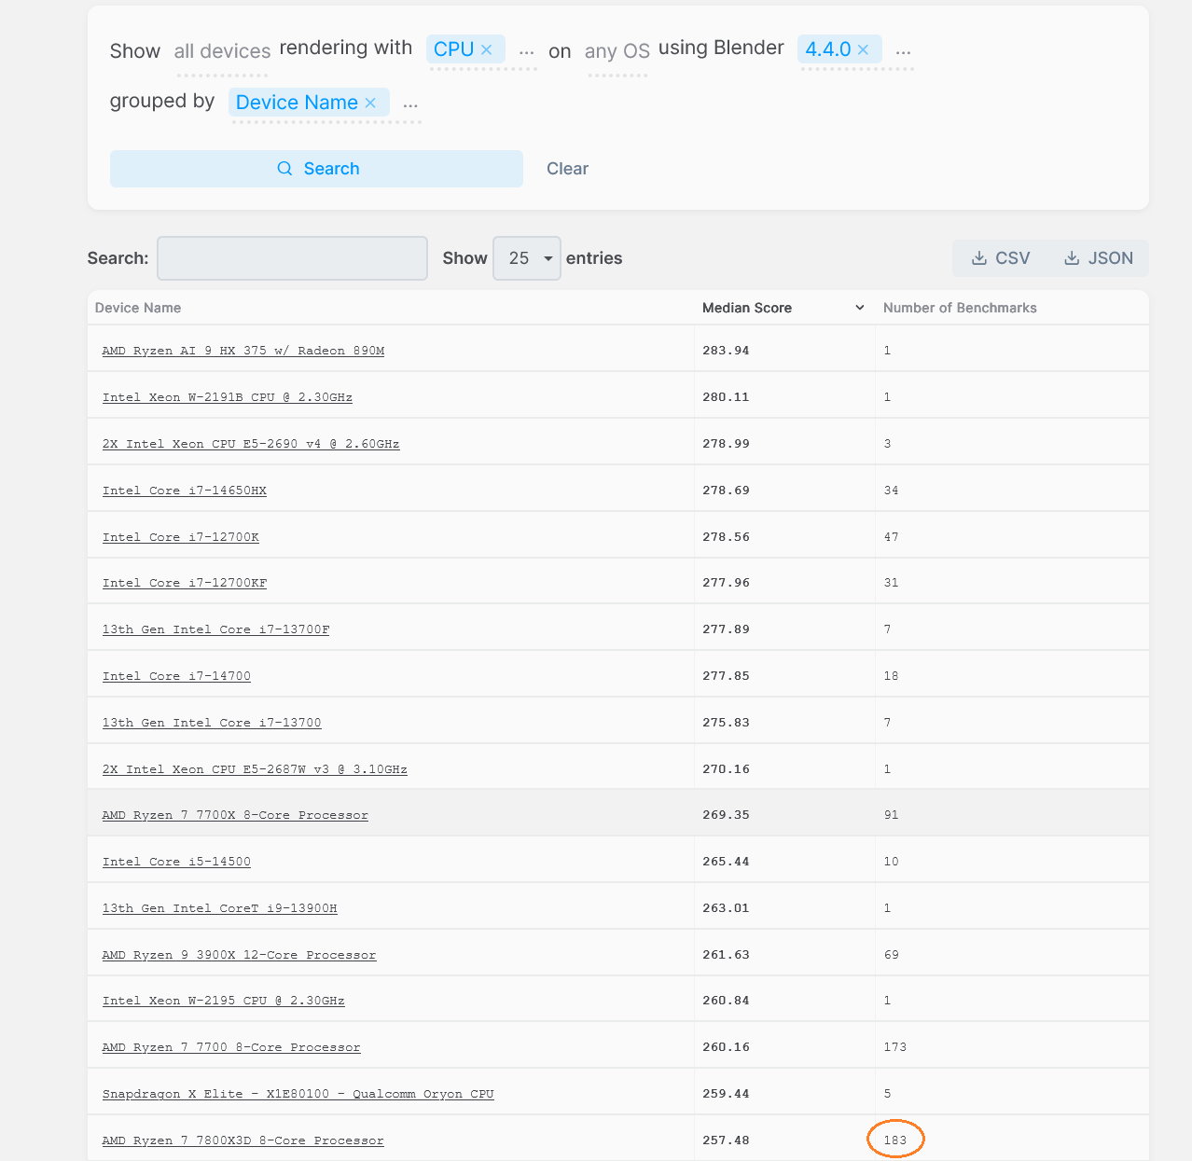The width and height of the screenshot is (1192, 1161).
Task: Focus the table Search input field
Action: pos(292,258)
